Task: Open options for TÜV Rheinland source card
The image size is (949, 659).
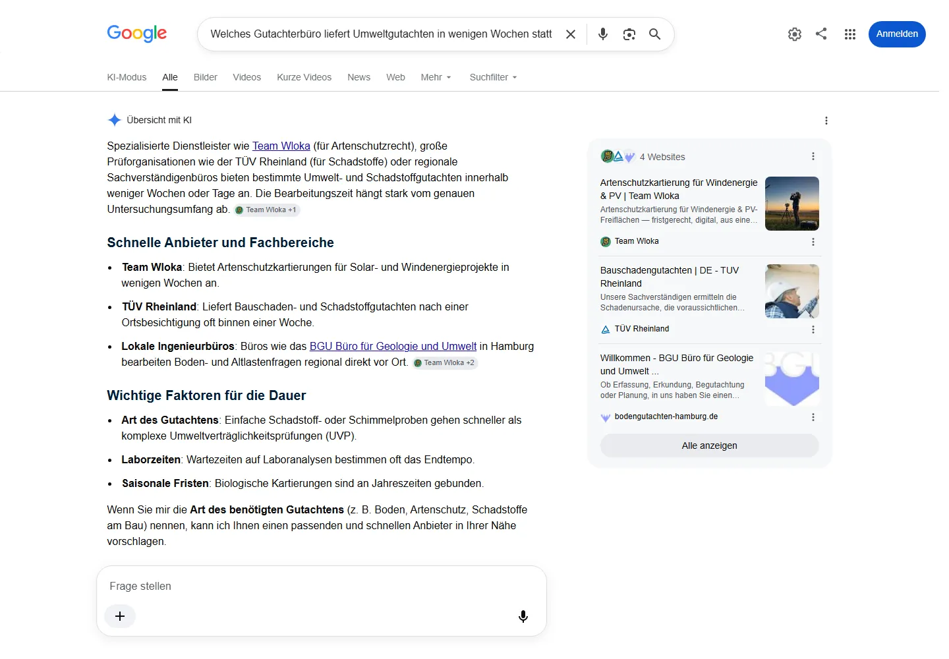Action: [x=813, y=329]
